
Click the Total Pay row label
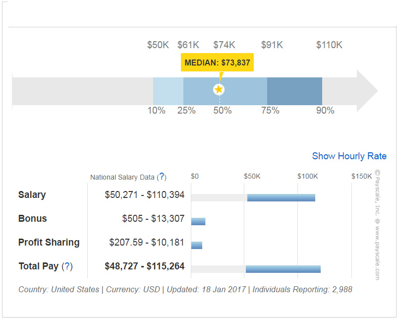(39, 266)
